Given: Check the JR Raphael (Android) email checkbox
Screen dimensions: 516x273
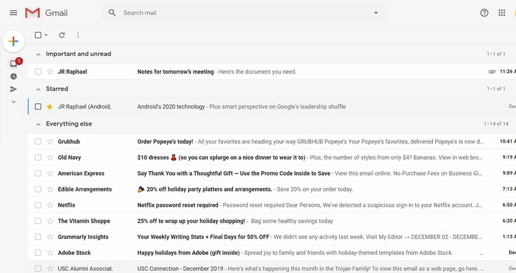Looking at the screenshot, I should [38, 107].
